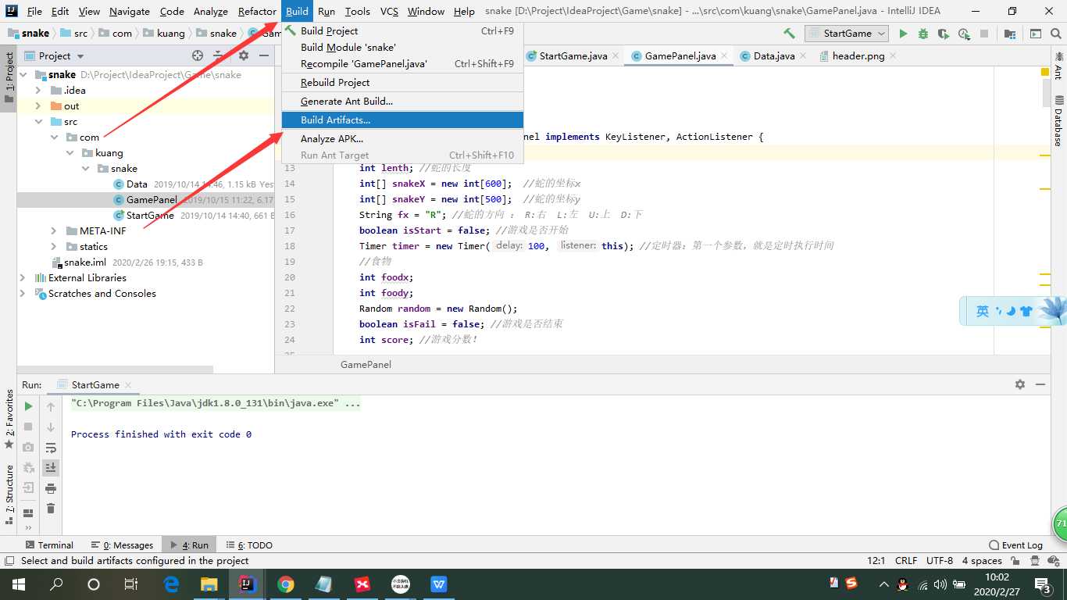
Task: Choose Rebuild Project from Build menu
Action: pyautogui.click(x=402, y=83)
